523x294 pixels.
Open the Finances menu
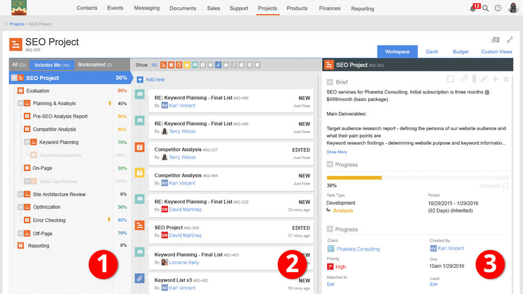pyautogui.click(x=330, y=8)
